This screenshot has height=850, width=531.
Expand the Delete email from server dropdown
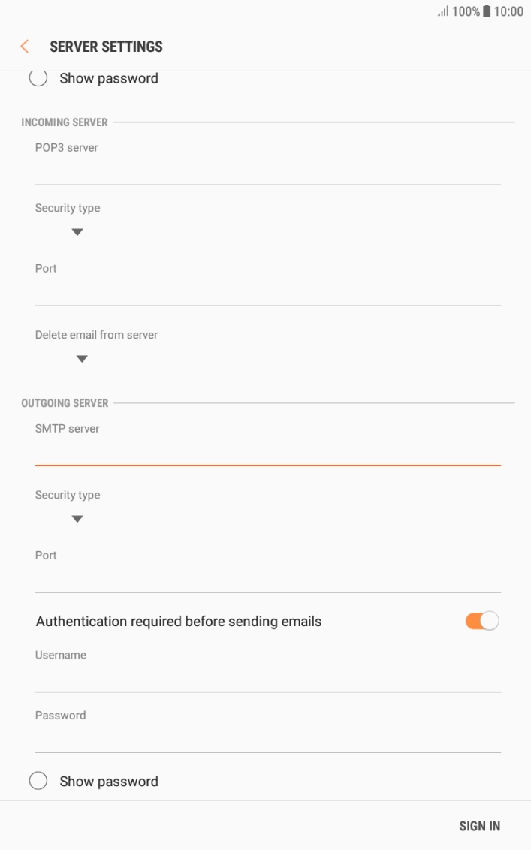coord(81,359)
